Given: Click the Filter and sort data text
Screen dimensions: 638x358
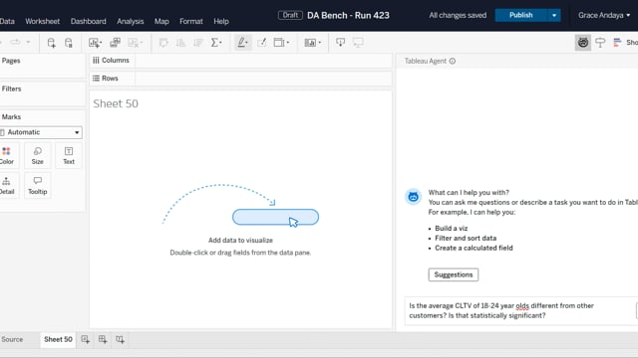Looking at the screenshot, I should click(x=466, y=239).
